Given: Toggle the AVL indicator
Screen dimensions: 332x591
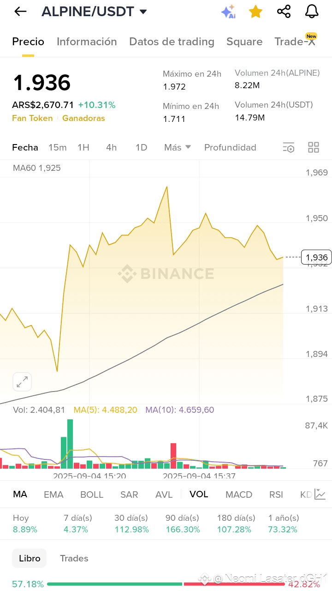Looking at the screenshot, I should tap(164, 495).
